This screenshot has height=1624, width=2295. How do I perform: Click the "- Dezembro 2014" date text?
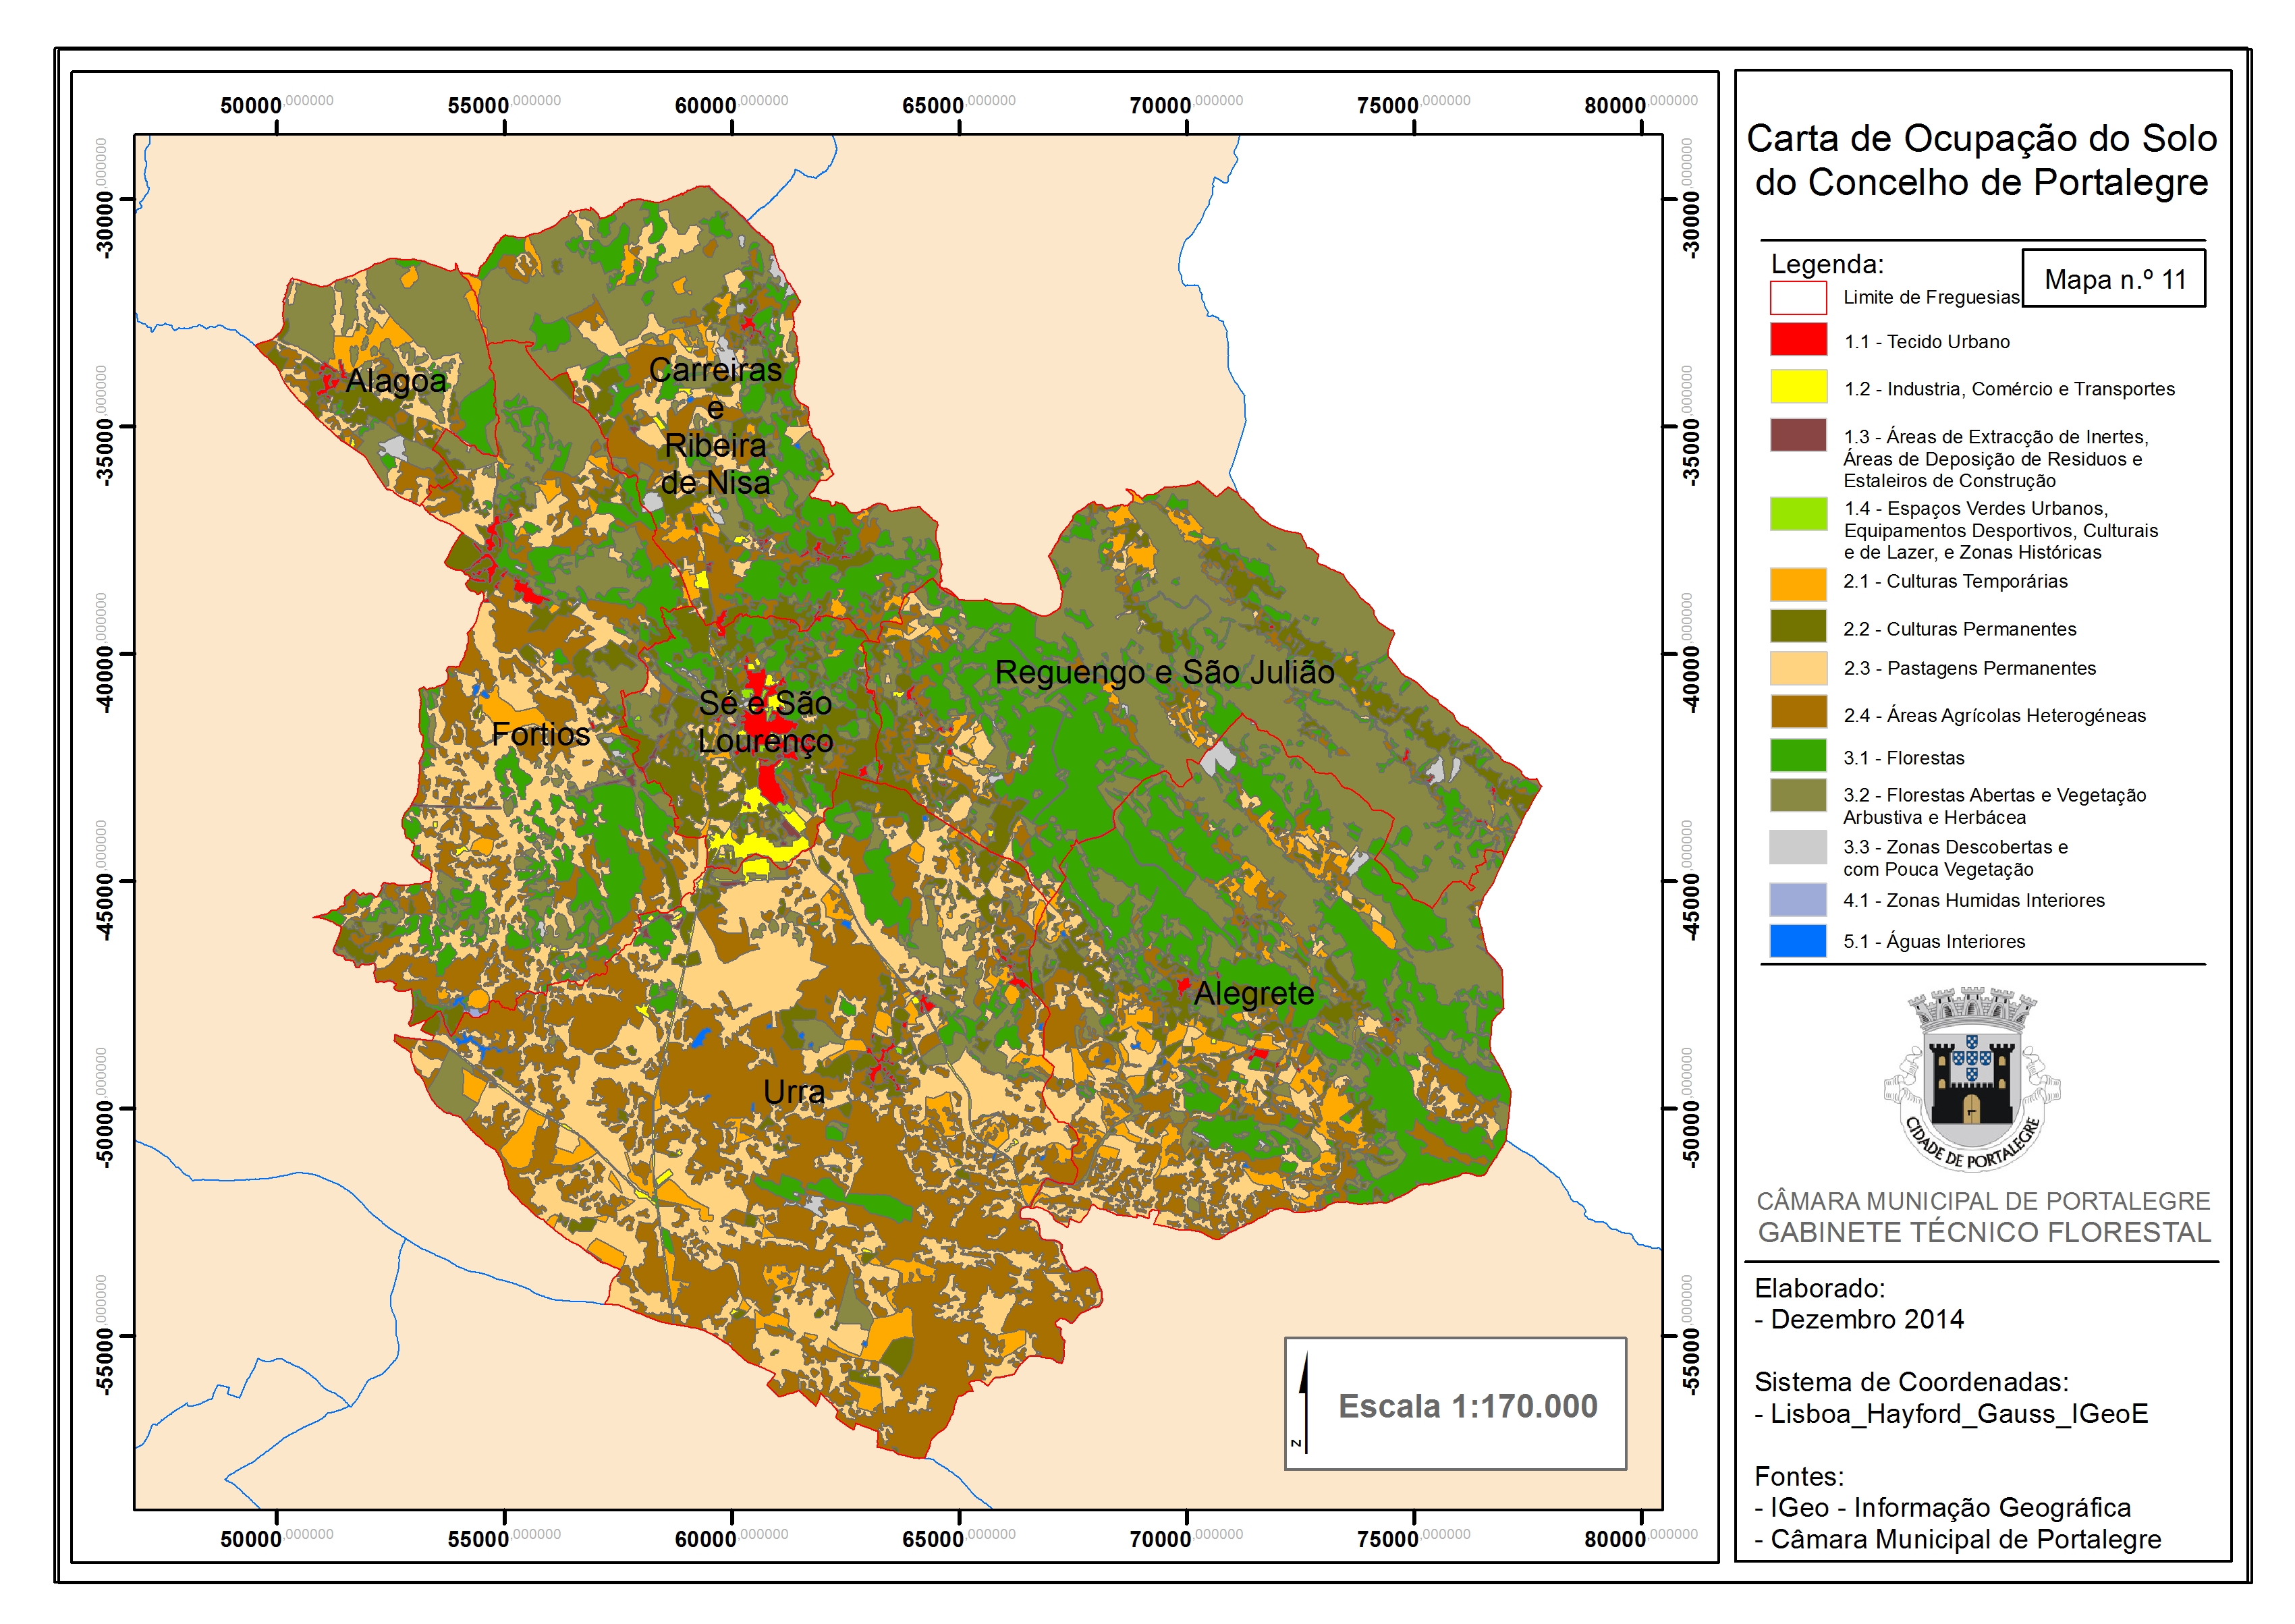pos(1859,1320)
